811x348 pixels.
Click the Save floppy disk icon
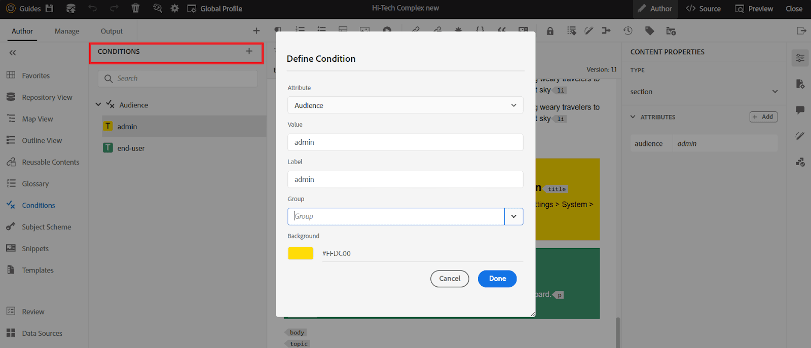(49, 9)
